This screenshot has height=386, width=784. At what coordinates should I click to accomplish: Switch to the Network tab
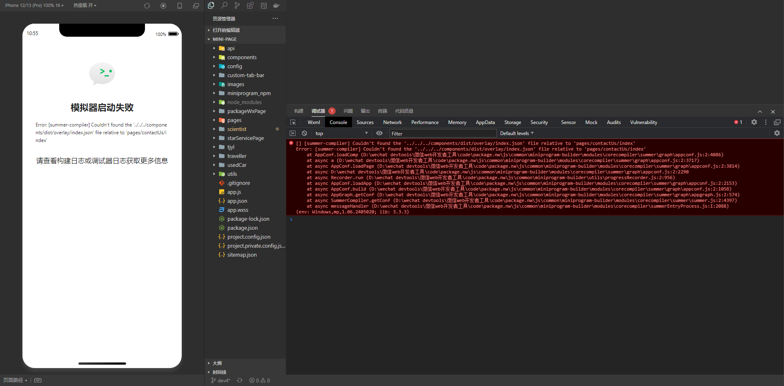click(392, 122)
